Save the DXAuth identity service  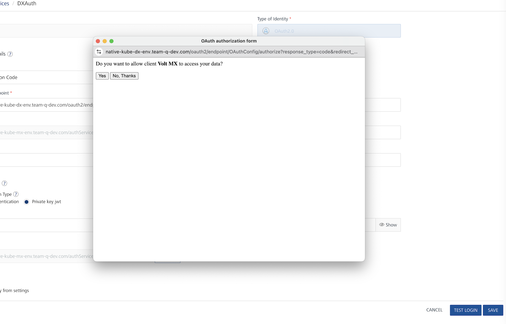(x=493, y=310)
